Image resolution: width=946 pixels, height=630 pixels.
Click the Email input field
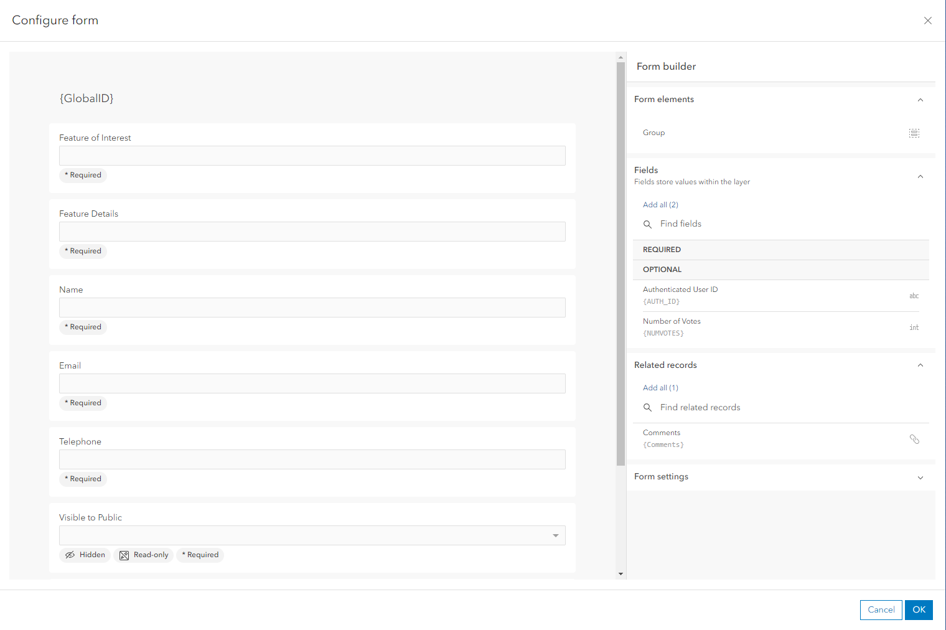click(312, 383)
